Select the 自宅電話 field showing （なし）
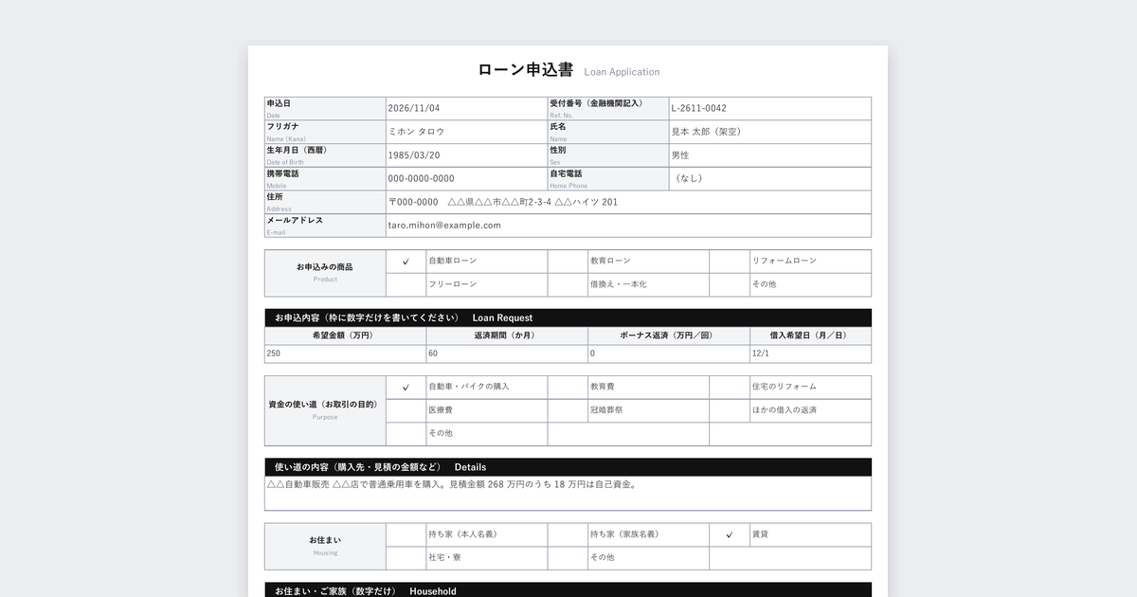The image size is (1137, 597). (770, 179)
